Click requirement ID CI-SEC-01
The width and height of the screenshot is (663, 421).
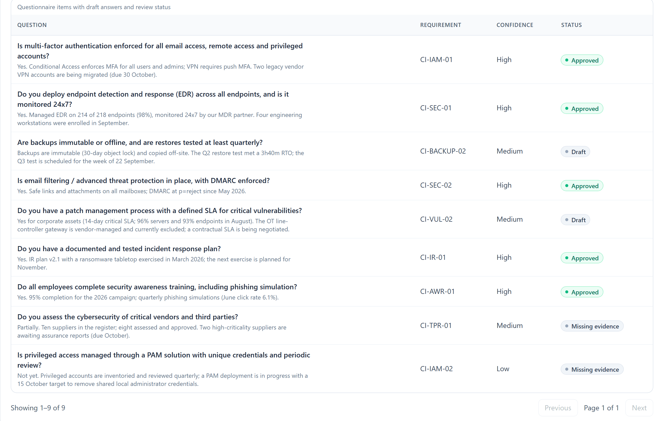(x=436, y=108)
